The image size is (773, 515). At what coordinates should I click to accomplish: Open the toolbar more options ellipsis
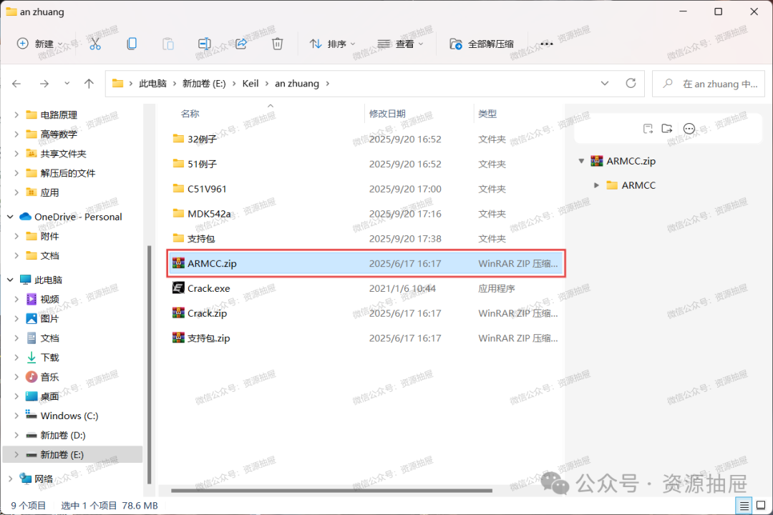546,44
